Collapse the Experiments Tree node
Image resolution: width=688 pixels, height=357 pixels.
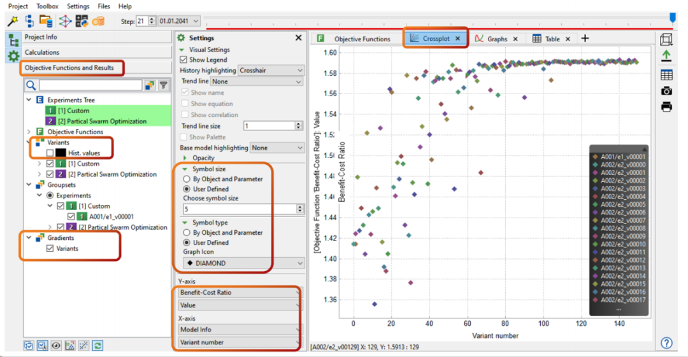tap(29, 100)
